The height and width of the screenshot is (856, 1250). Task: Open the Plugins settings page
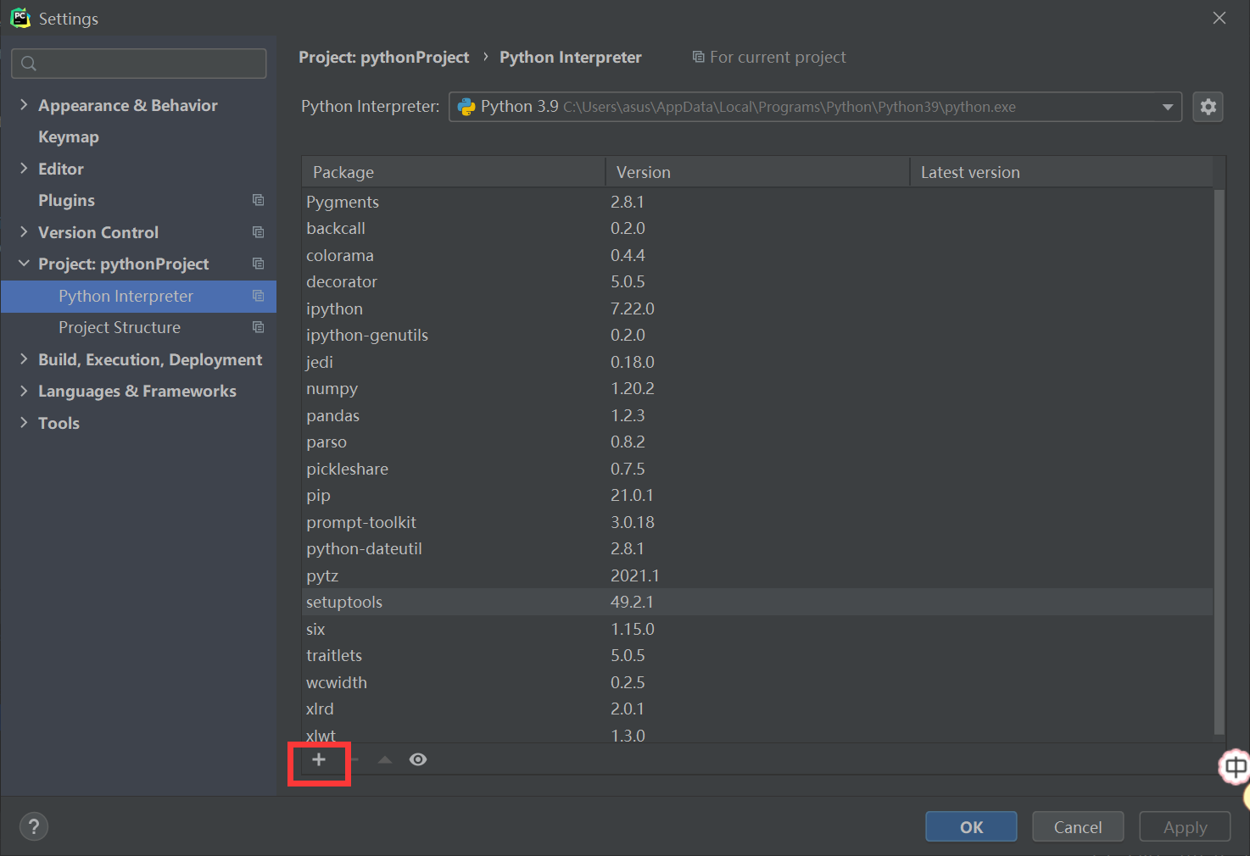point(66,201)
